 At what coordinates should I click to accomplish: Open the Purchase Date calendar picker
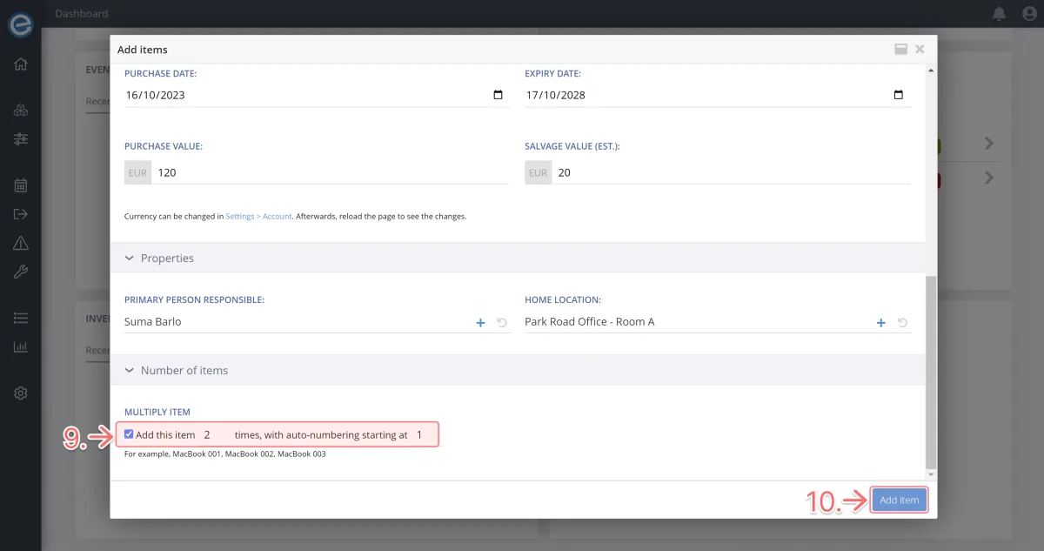tap(498, 95)
